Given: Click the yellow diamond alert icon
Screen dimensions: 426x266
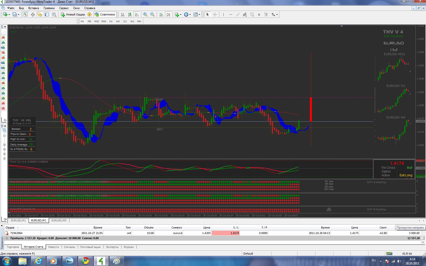Looking at the screenshot, I should point(89,14).
